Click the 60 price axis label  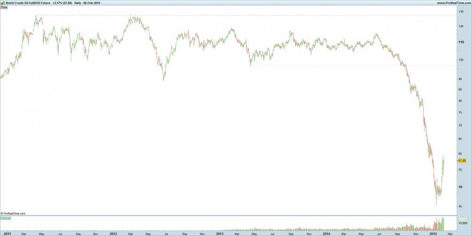tap(460, 153)
